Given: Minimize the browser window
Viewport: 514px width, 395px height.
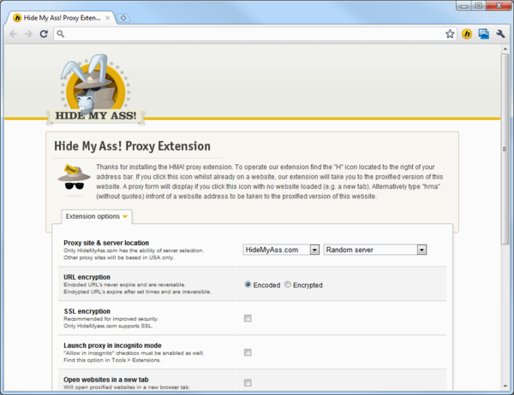Looking at the screenshot, I should coord(463,6).
